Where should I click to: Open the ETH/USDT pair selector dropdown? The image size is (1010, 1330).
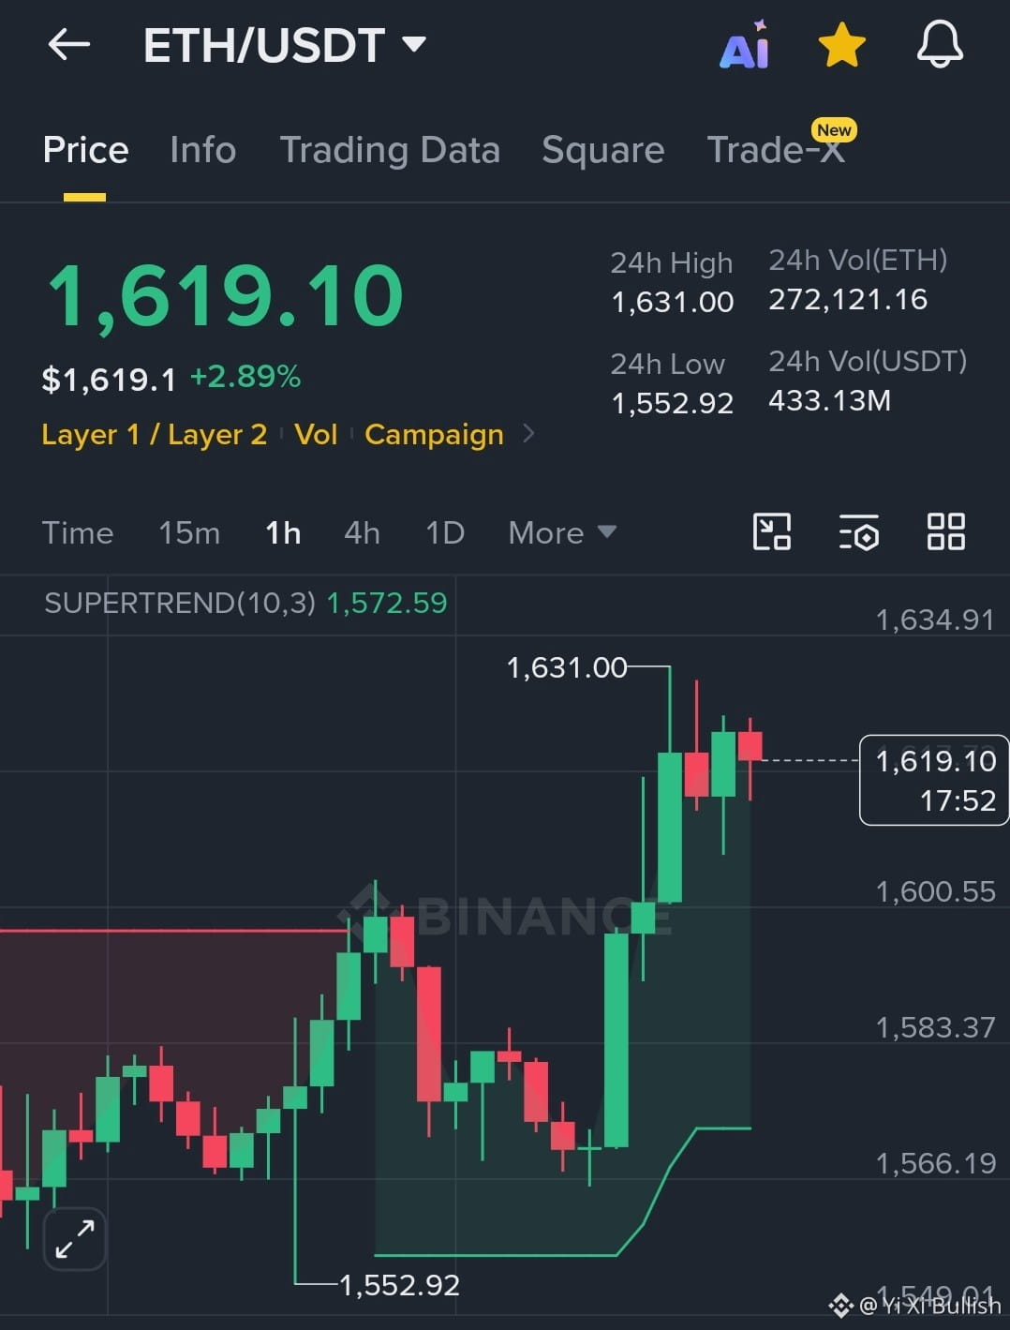(x=285, y=45)
